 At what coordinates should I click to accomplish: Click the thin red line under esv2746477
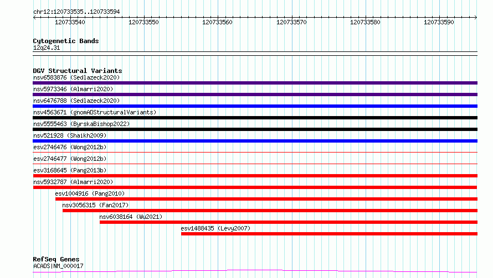(x=255, y=164)
